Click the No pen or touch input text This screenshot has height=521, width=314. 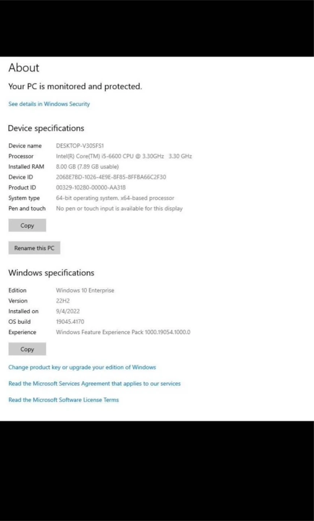pyautogui.click(x=119, y=208)
